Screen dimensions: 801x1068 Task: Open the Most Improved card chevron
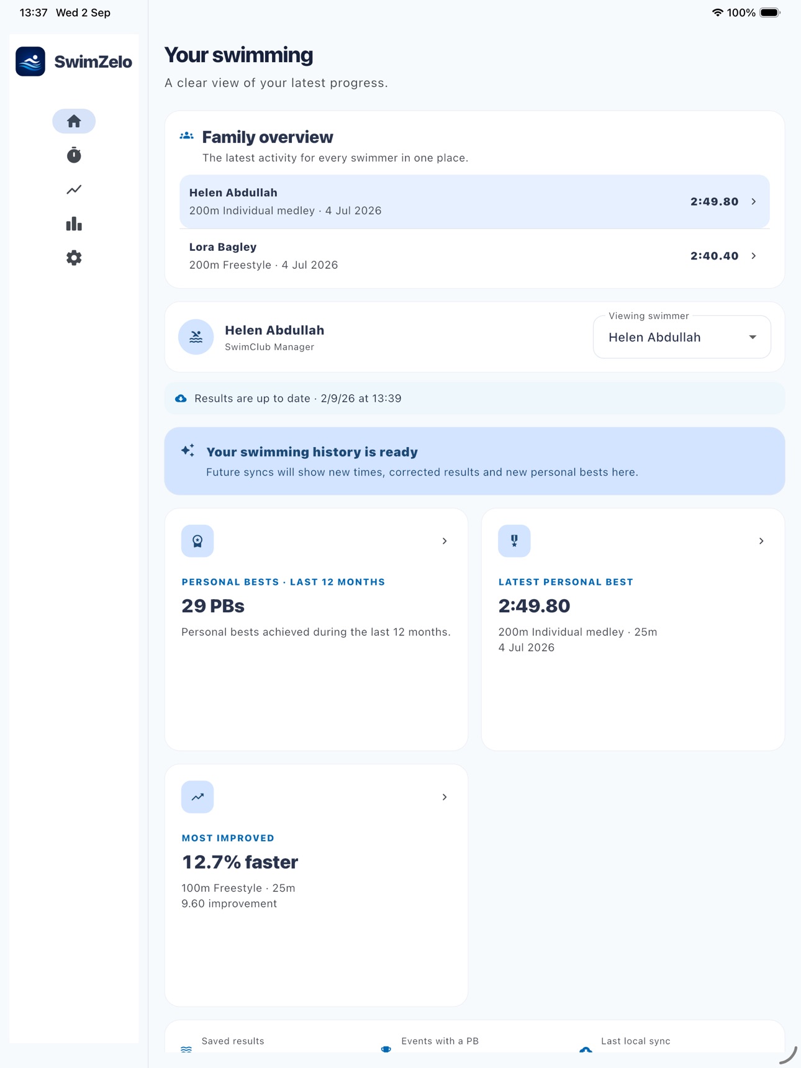coord(445,797)
